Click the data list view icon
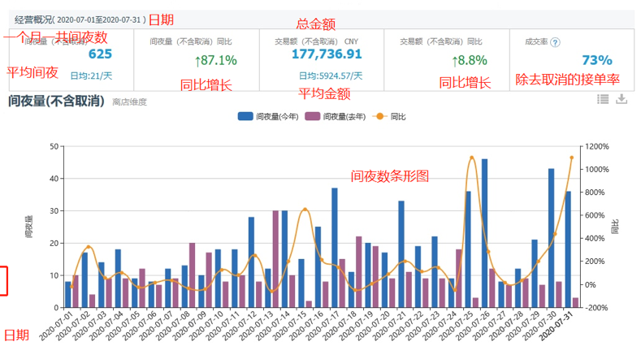 pos(603,99)
